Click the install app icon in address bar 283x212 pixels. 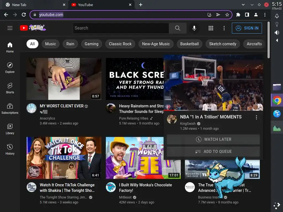[x=209, y=15]
